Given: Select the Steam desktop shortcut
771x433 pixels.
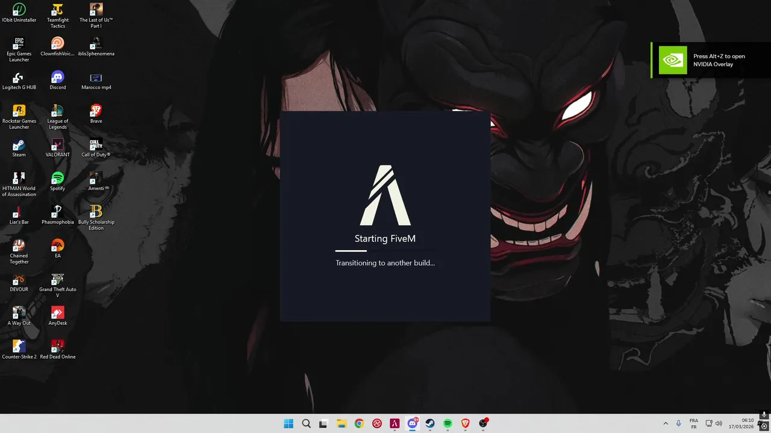Looking at the screenshot, I should click(19, 148).
